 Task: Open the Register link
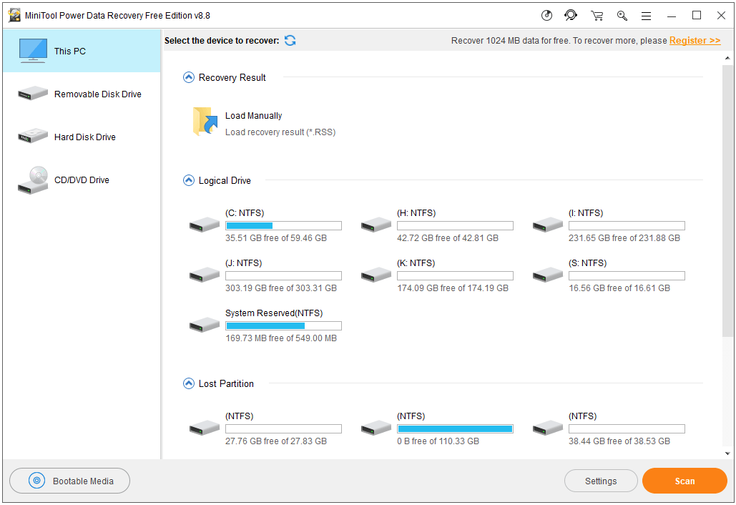click(694, 41)
